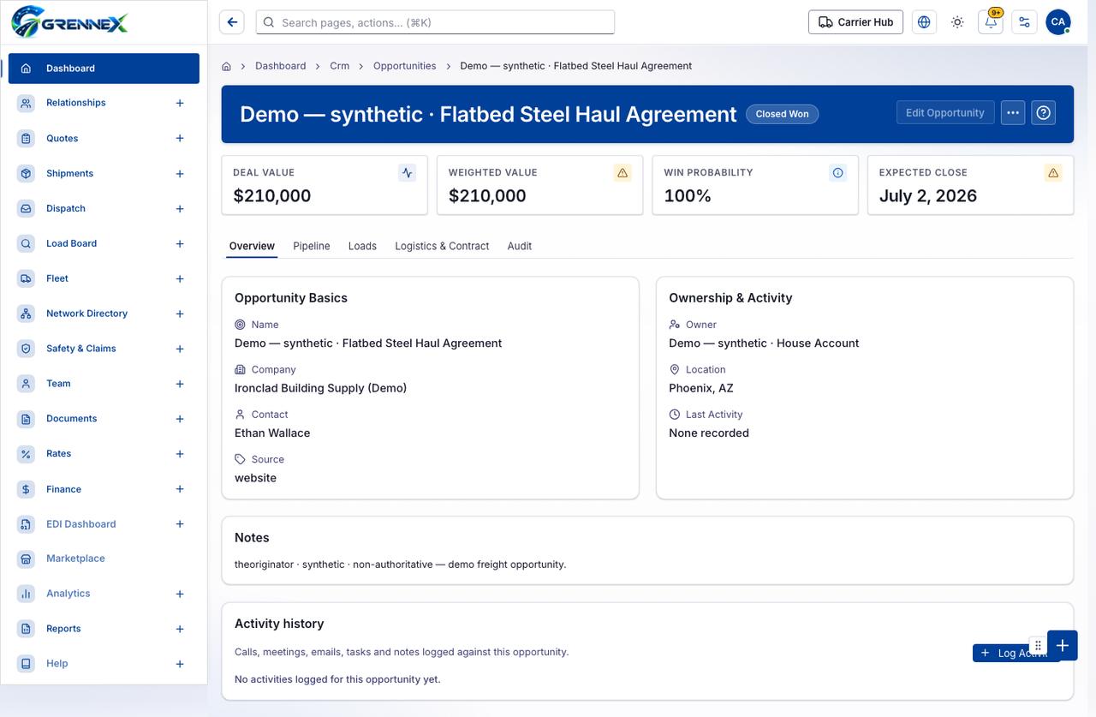Open Fleet in the sidebar
Viewport: 1096px width, 717px height.
pos(104,278)
